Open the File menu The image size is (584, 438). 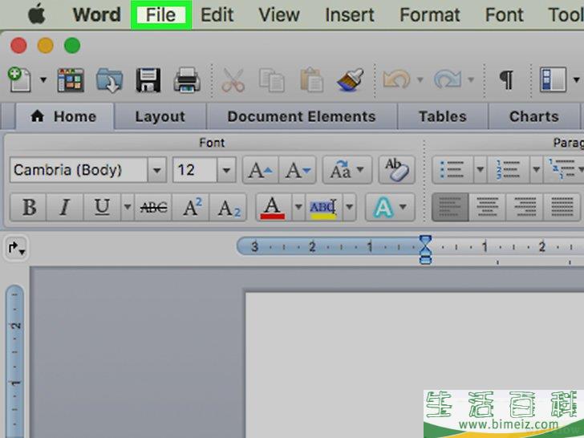(x=161, y=15)
